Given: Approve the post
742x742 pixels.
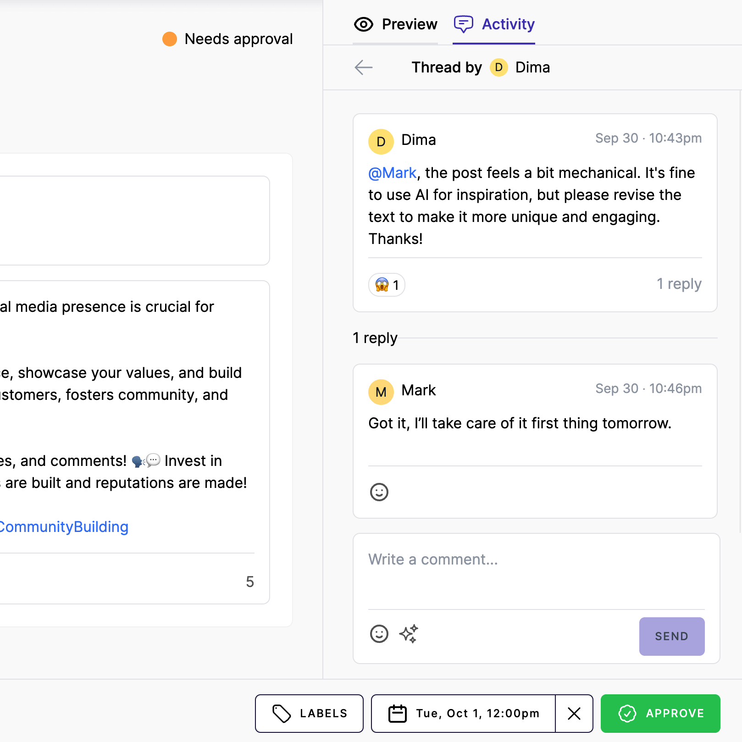Looking at the screenshot, I should tap(660, 714).
